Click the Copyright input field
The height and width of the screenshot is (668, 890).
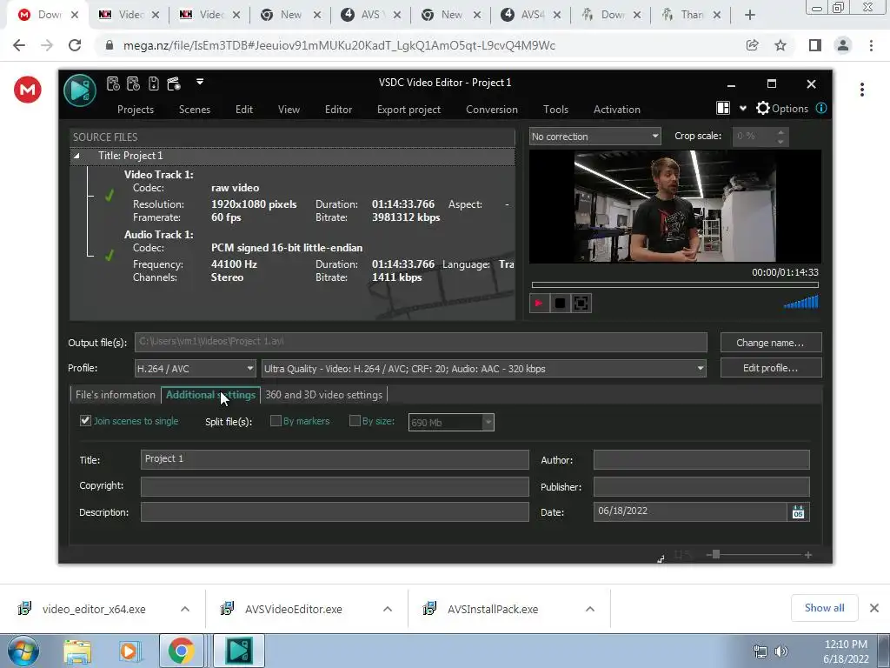pyautogui.click(x=335, y=486)
